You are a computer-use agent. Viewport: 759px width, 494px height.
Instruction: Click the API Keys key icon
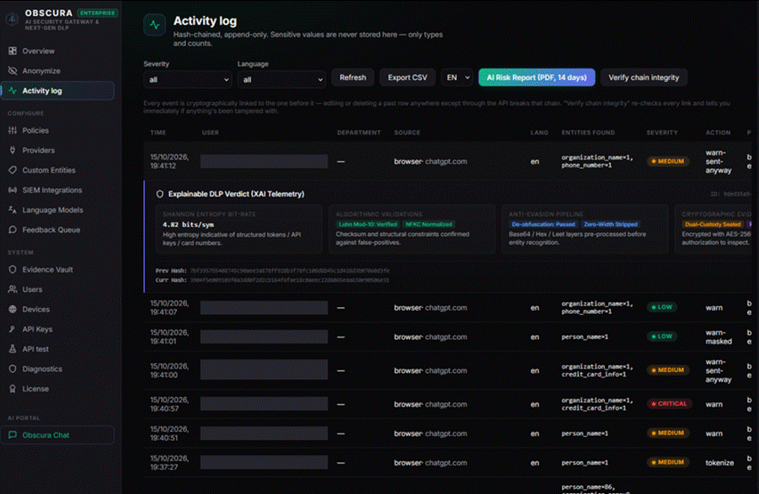pos(13,329)
